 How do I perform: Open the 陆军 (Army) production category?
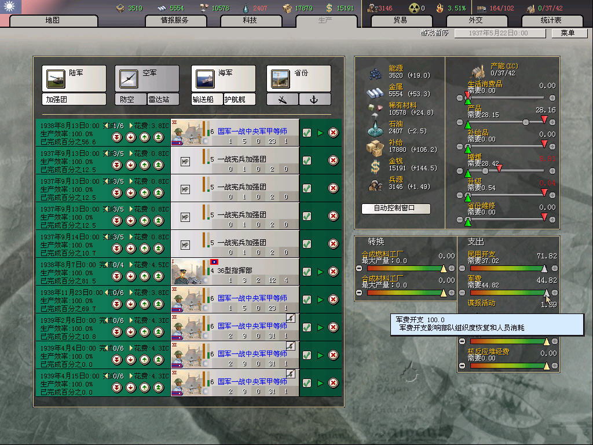[74, 78]
